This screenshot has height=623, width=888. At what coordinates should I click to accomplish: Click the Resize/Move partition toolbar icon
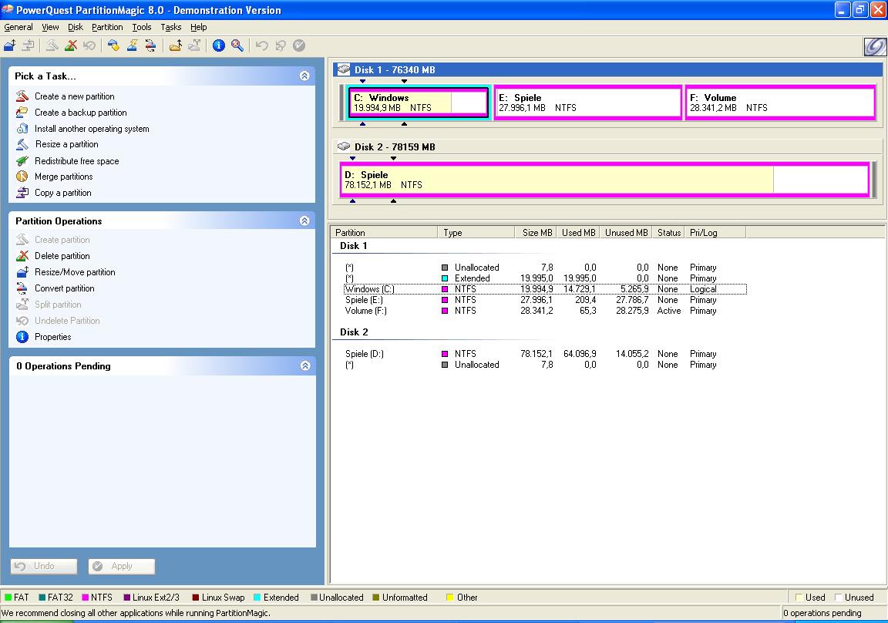(9, 45)
